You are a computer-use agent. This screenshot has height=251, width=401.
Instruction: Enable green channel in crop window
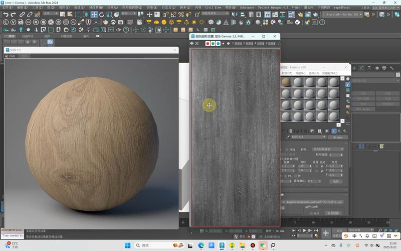click(213, 44)
